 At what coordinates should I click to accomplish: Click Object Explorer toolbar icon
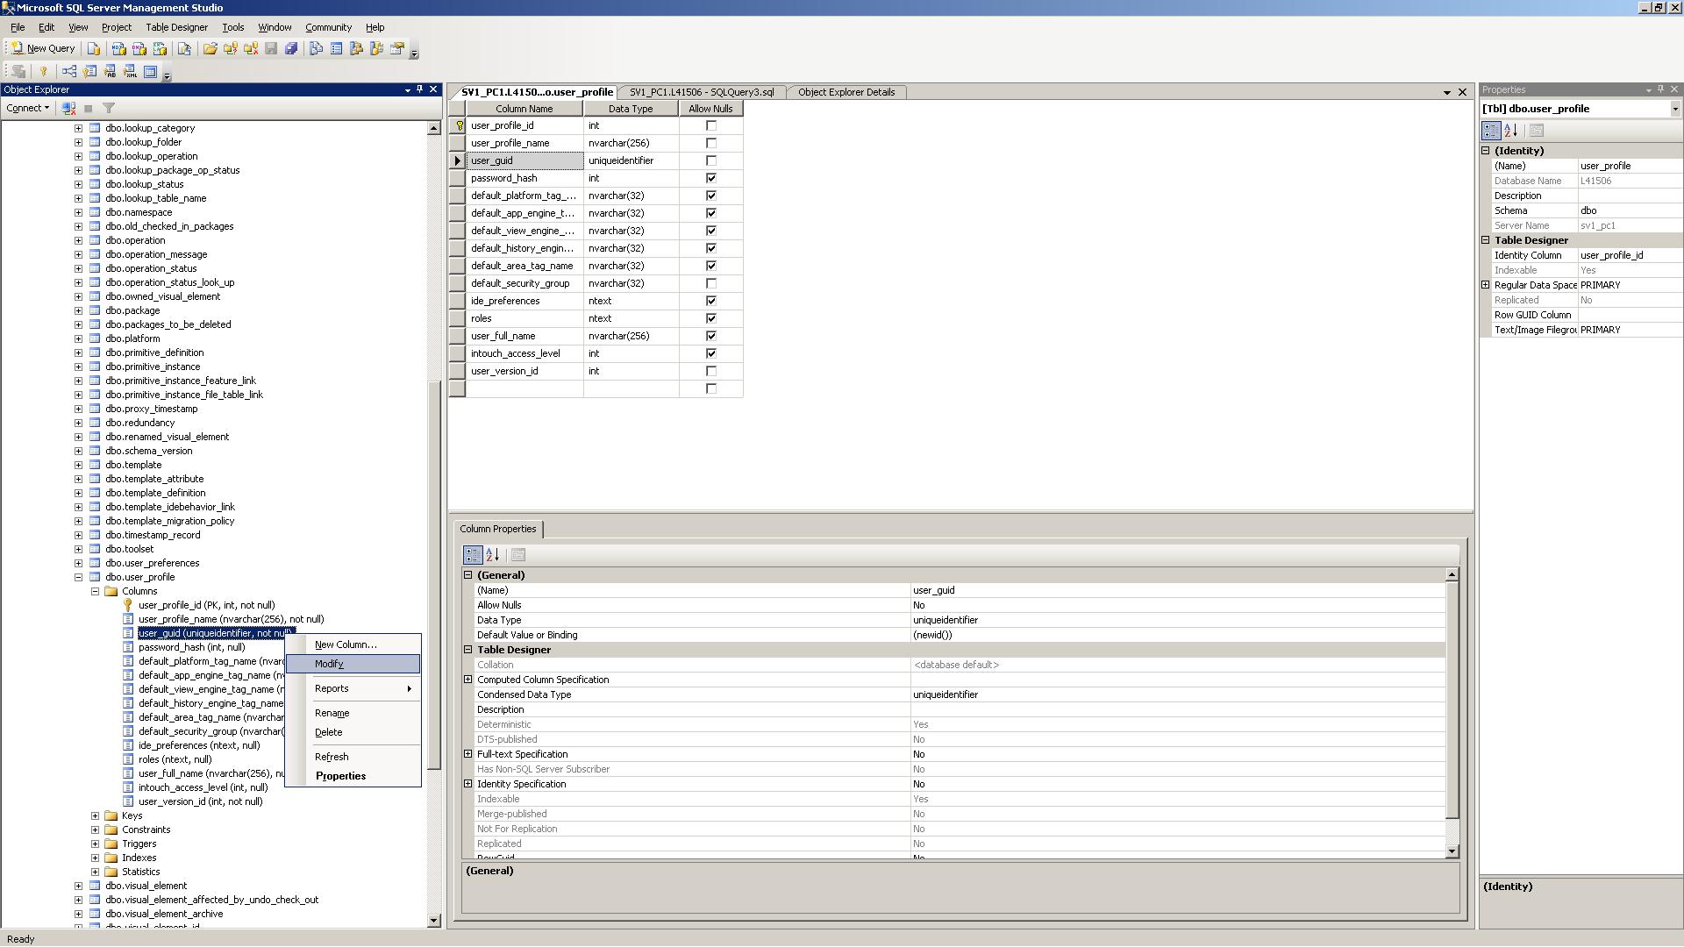click(x=356, y=48)
